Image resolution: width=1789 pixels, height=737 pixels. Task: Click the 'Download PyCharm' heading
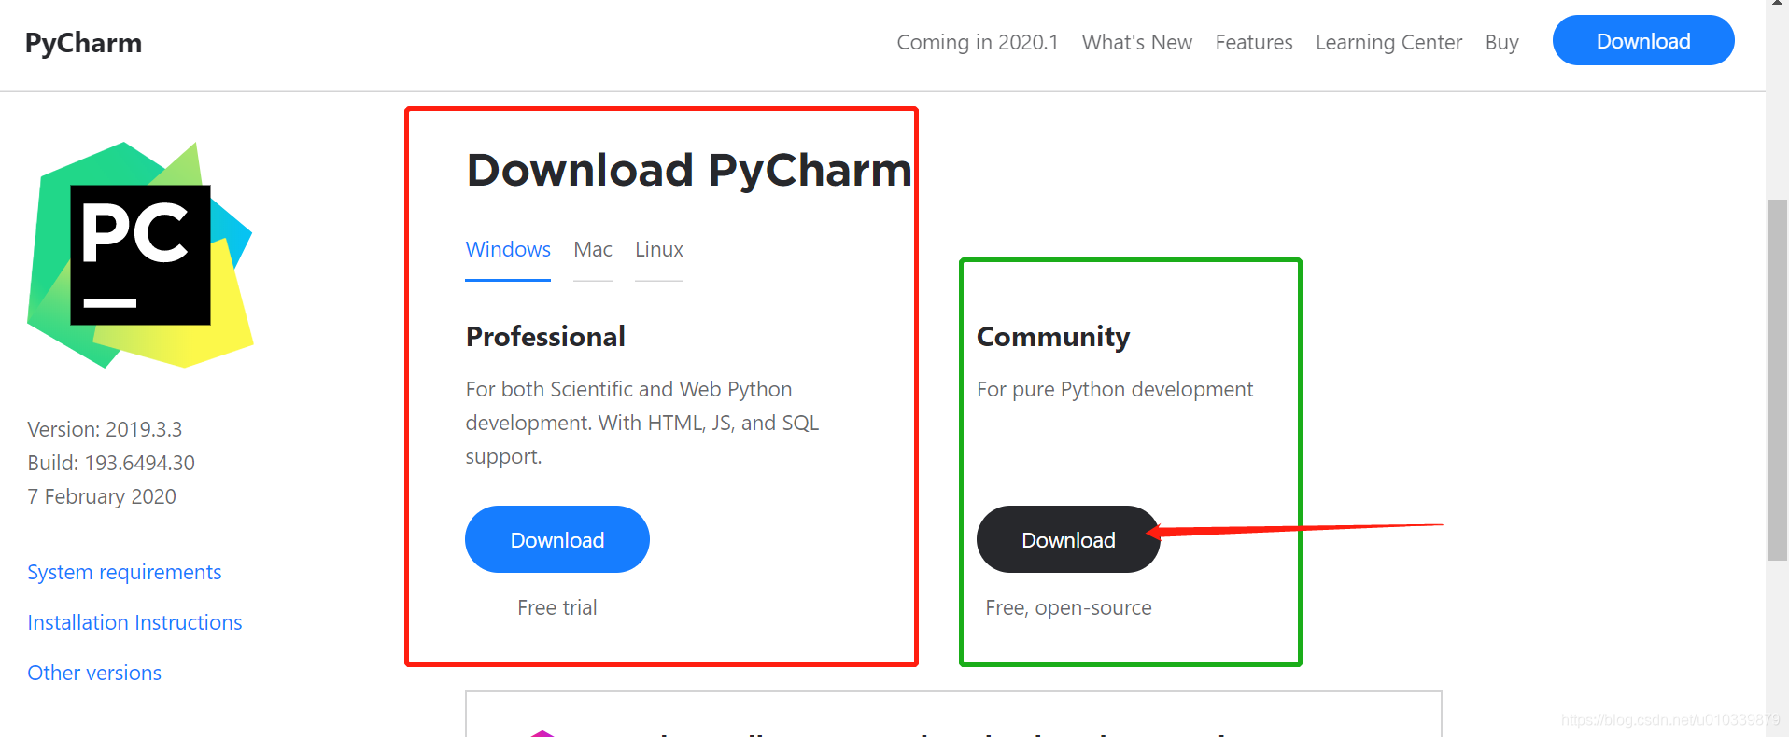(x=689, y=171)
